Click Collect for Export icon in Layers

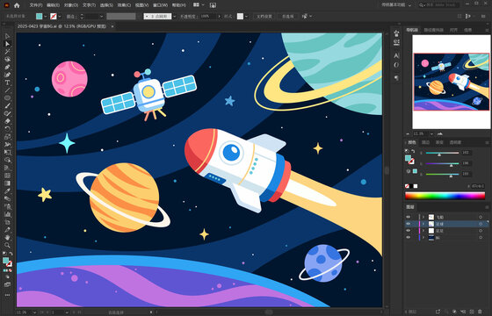pos(438,312)
